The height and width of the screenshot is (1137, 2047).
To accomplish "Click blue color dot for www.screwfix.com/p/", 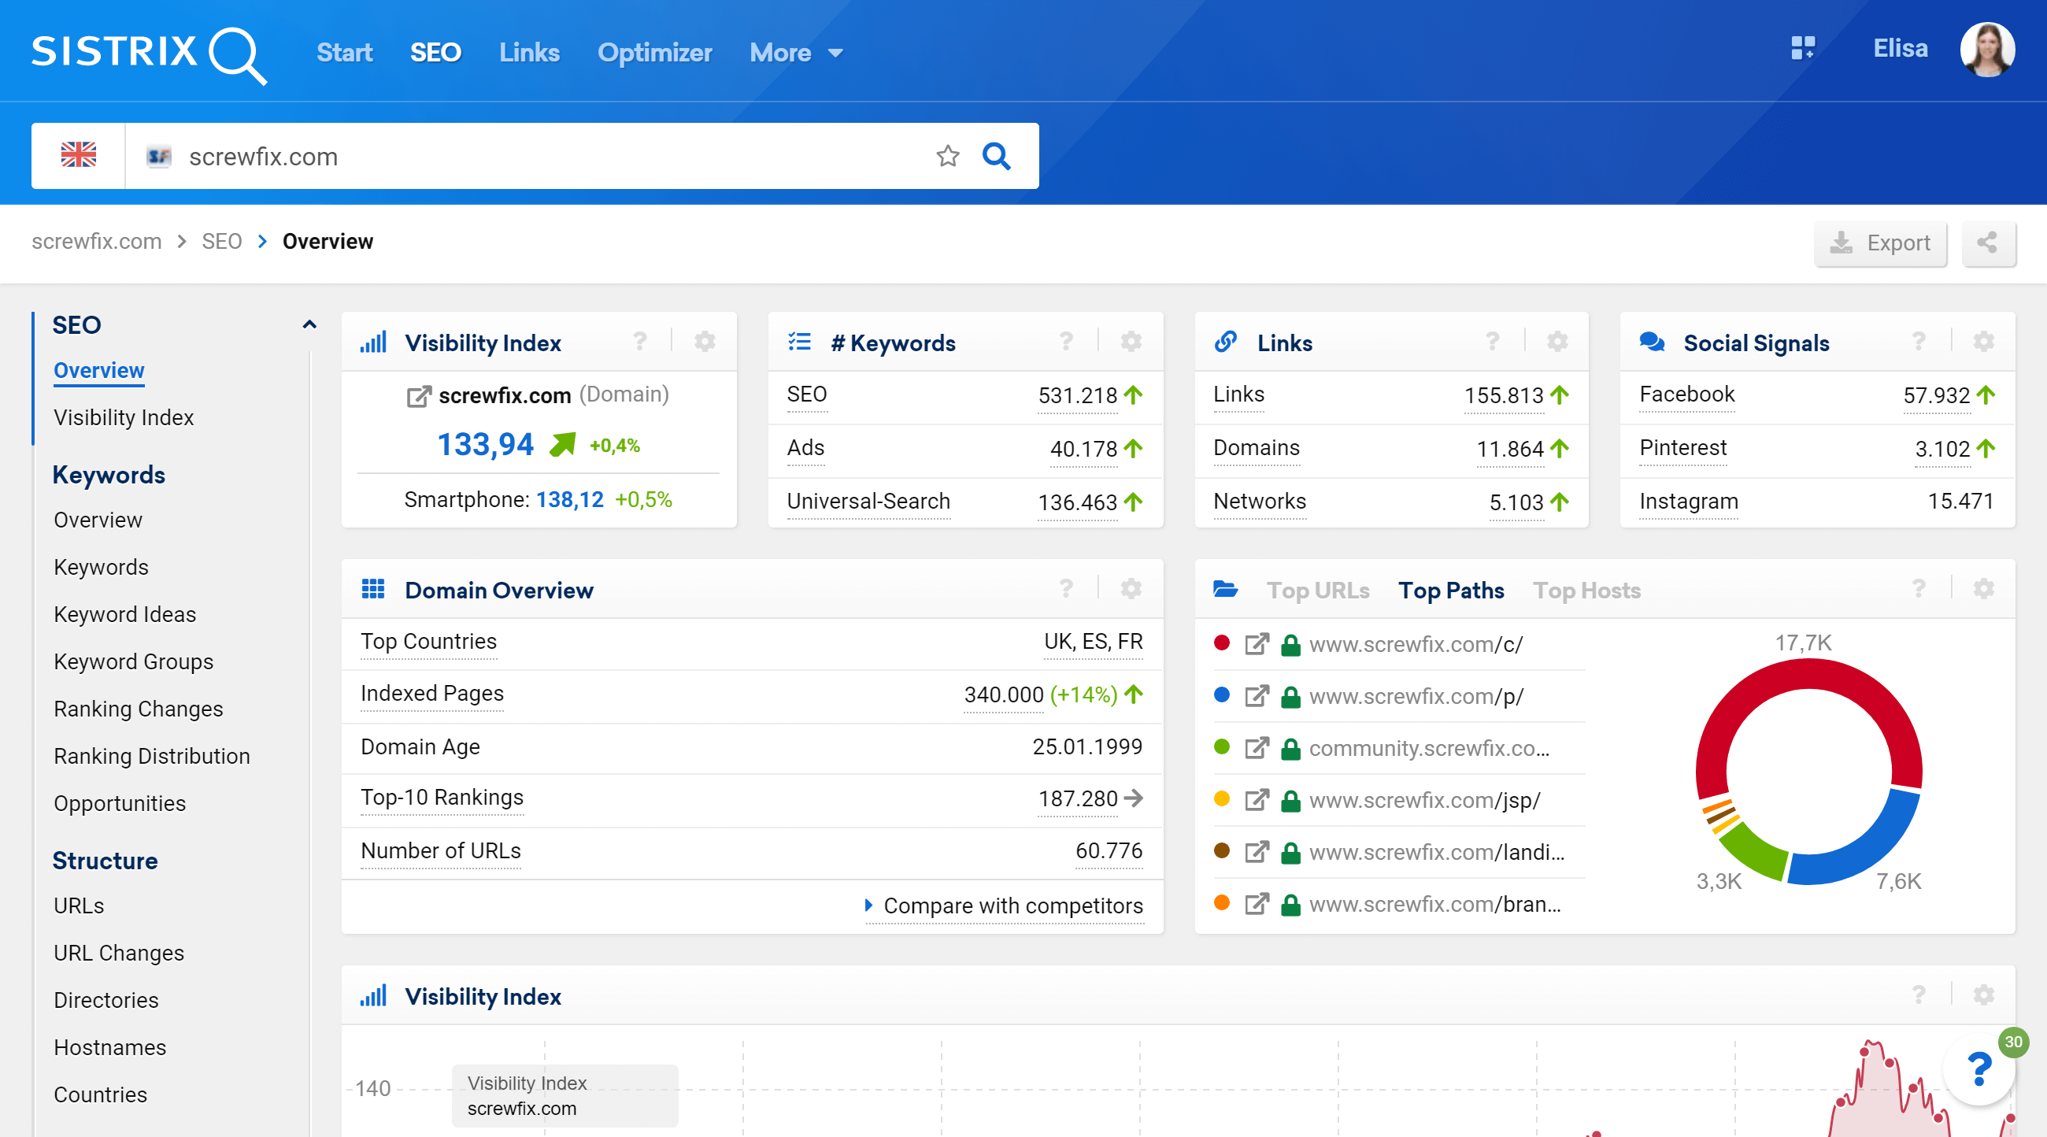I will click(x=1221, y=695).
